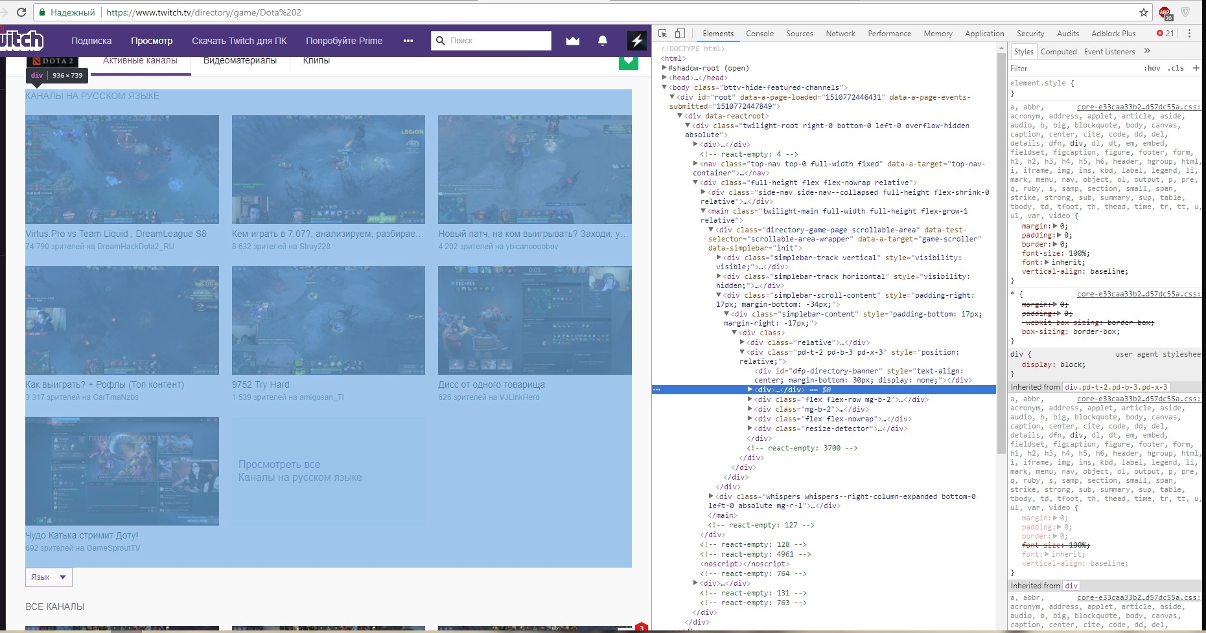Toggle DevTools device toolbar icon
1206x633 pixels.
point(680,34)
